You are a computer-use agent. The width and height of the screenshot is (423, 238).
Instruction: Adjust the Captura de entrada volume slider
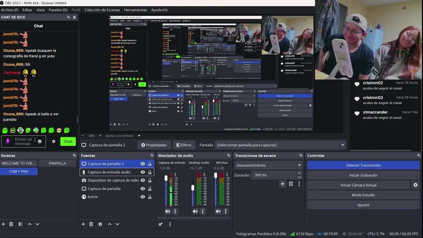pos(166,178)
